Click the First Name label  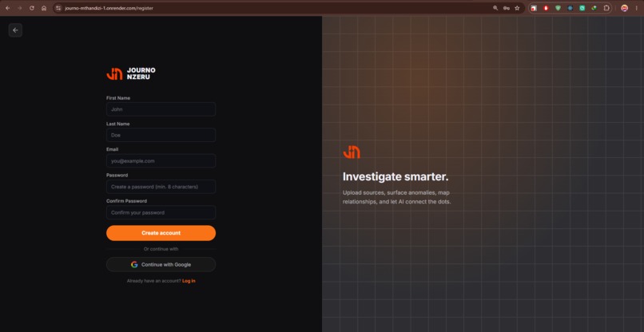pyautogui.click(x=118, y=98)
